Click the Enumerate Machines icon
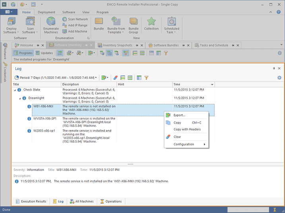Image resolution: width=285 pixels, height=213 pixels. tap(51, 25)
